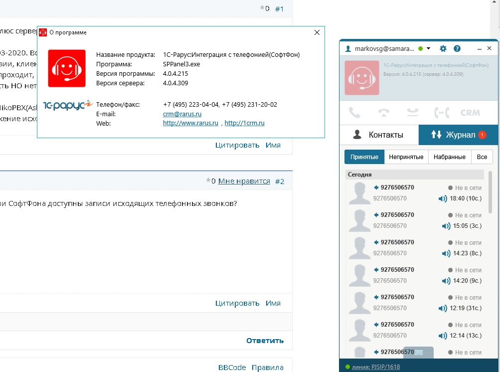Click the 1C-Рарус logo in About dialog
Screen dimensions: 500x372
coord(68,105)
